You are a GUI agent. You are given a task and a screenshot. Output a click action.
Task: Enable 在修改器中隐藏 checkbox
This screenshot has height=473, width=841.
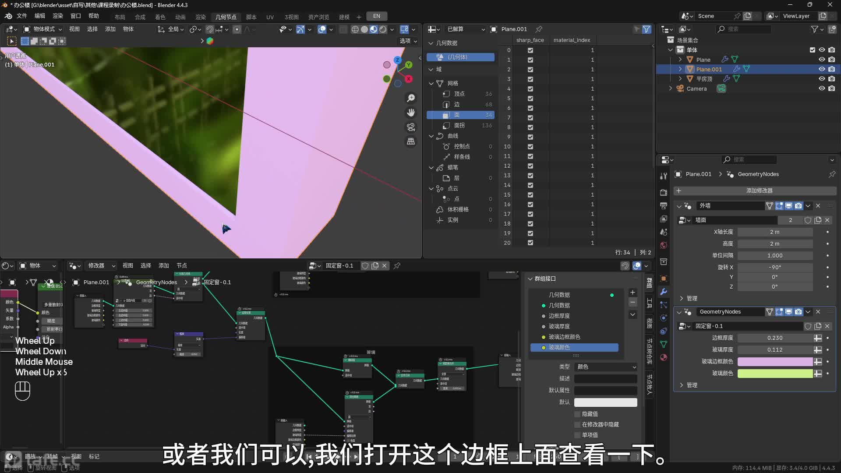coord(577,424)
